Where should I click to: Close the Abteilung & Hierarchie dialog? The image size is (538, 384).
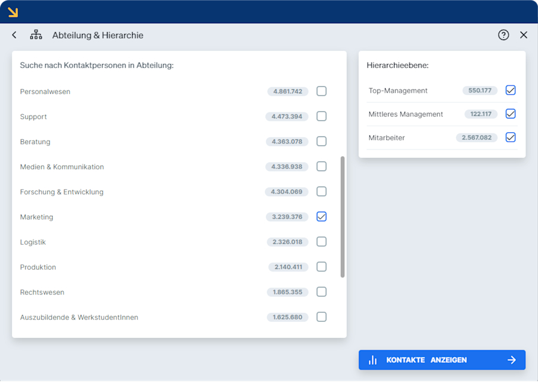524,35
